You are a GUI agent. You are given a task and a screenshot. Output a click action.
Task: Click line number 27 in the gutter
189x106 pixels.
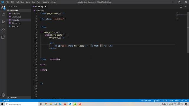click(x=35, y=83)
